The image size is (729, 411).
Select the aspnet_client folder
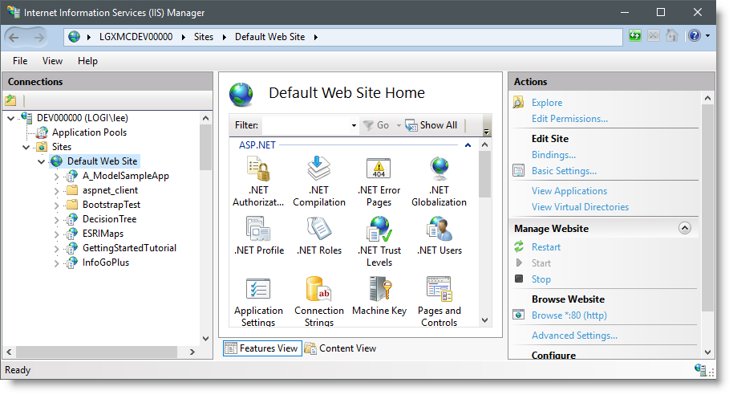110,190
